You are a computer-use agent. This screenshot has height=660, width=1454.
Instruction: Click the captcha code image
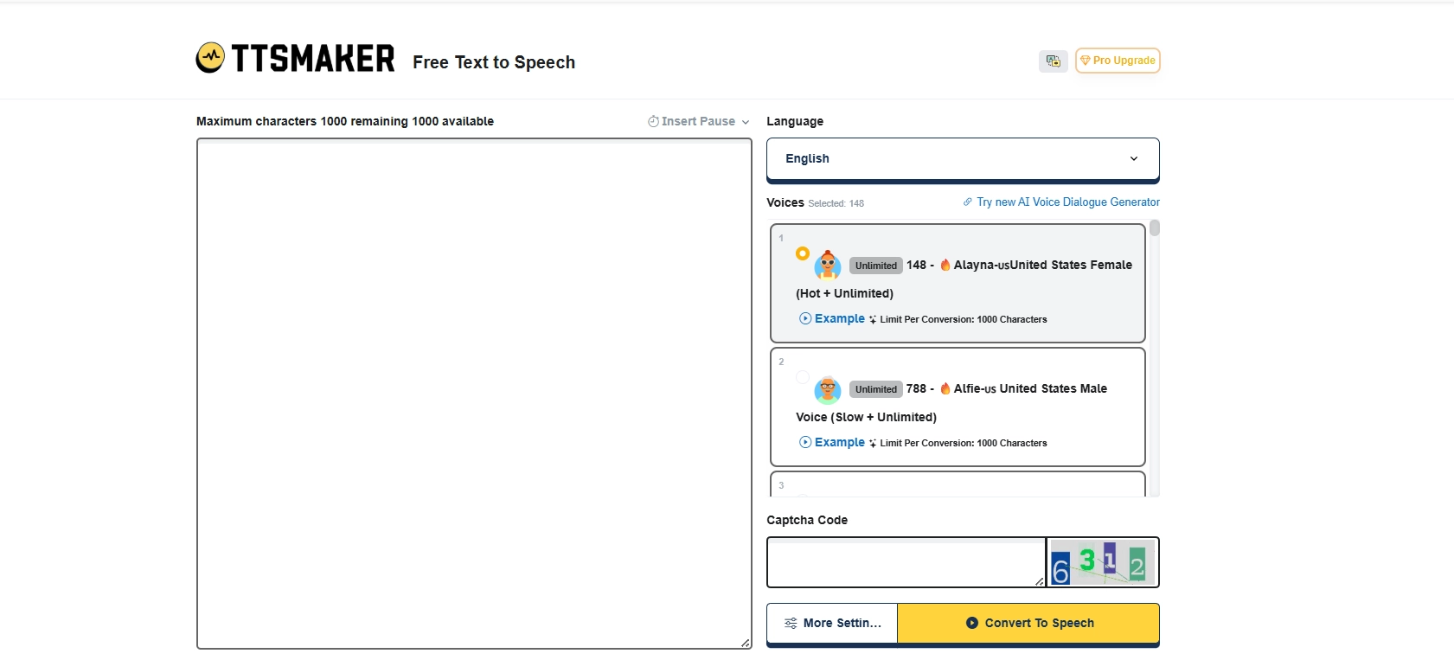[1102, 562]
